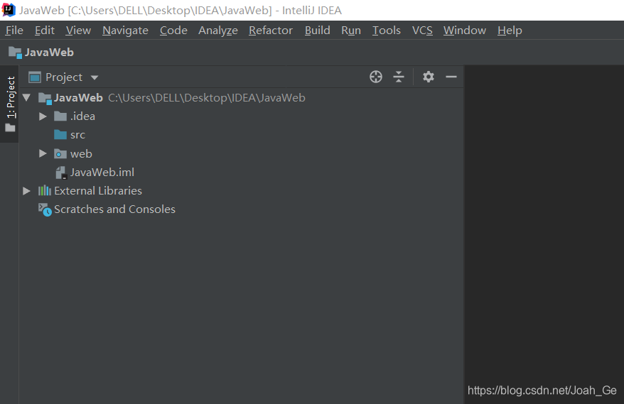Select Scratches and Consoles tree item
Screen dimensions: 624x404
(114, 209)
